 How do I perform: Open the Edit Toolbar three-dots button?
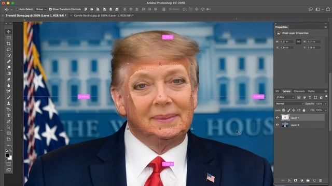[9, 145]
